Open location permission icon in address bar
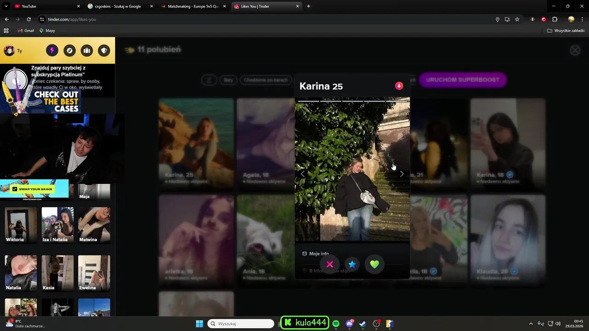Viewport: 589px width, 331px height. click(x=497, y=19)
